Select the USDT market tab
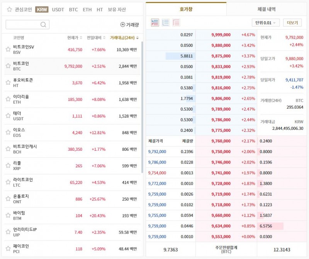Screen dimensions: 309x259 pyautogui.click(x=58, y=9)
